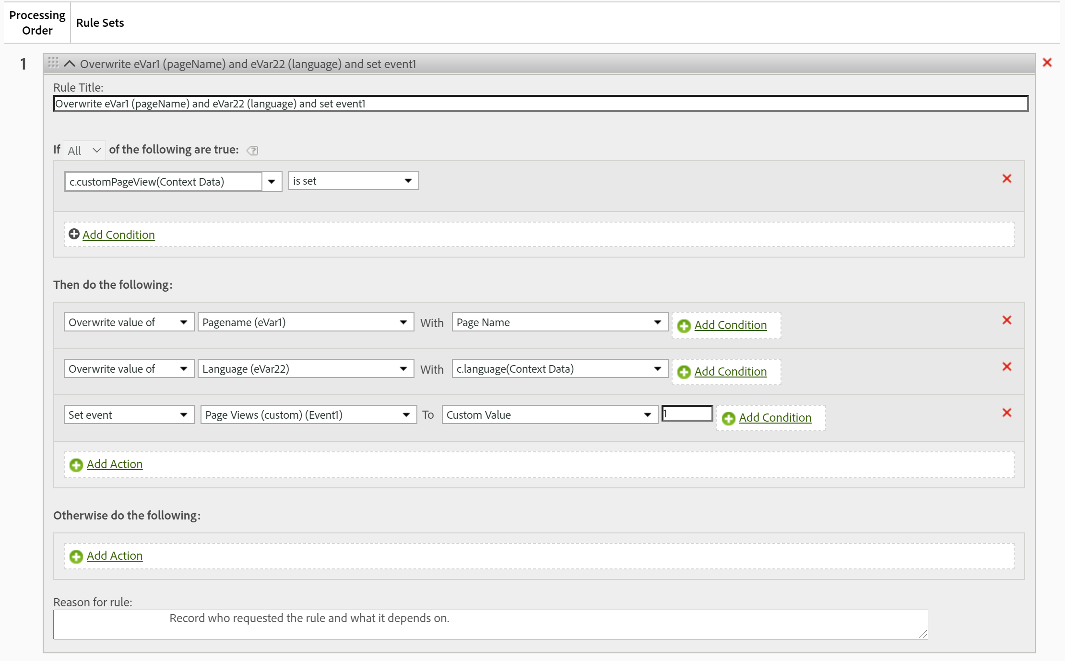Open c.language(Context Data) source dropdown
Image resolution: width=1065 pixels, height=661 pixels.
click(x=559, y=369)
